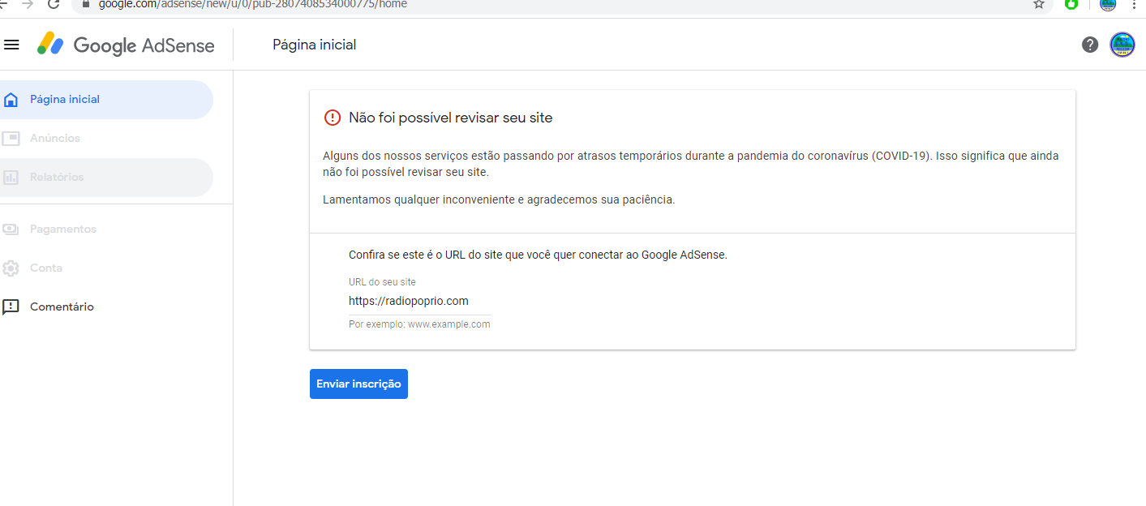Viewport: 1146px width, 506px height.
Task: Click the Relatórios chart icon
Action: [11, 178]
